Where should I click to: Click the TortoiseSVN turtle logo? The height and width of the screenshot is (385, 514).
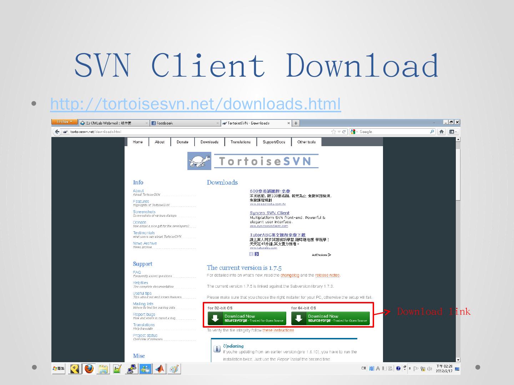[199, 161]
